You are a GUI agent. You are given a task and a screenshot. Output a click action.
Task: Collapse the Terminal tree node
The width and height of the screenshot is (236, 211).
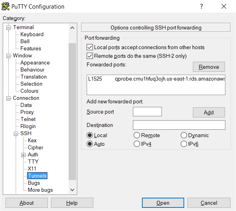pyautogui.click(x=9, y=28)
